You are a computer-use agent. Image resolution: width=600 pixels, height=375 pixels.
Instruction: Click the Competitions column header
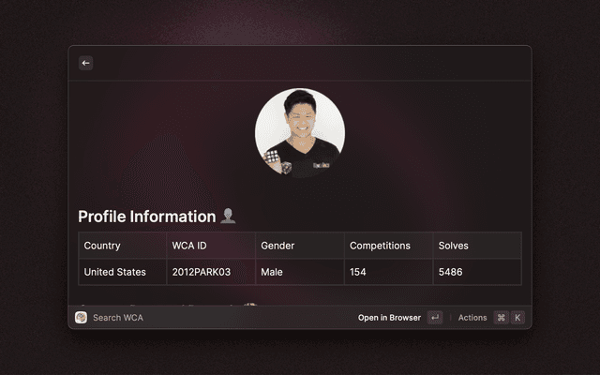tap(380, 246)
